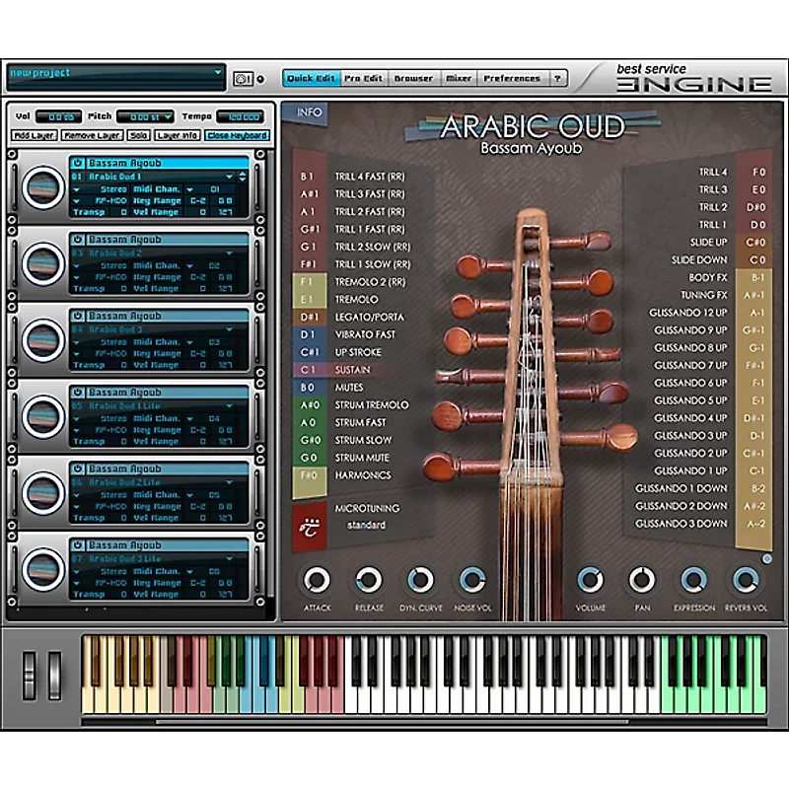The height and width of the screenshot is (789, 789).
Task: Toggle Solo for the selected layer
Action: coord(139,135)
